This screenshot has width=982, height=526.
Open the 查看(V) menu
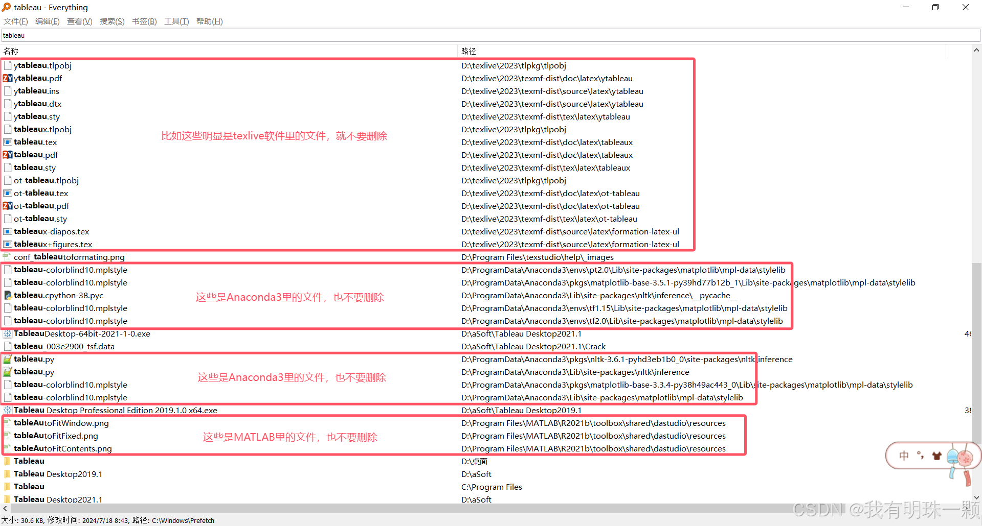coord(80,21)
